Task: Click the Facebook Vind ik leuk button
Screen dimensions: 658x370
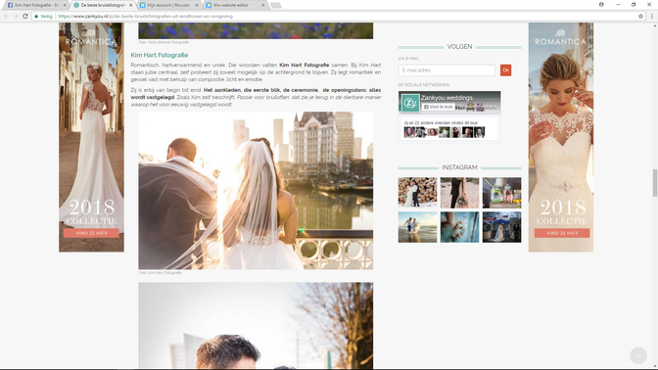Action: (x=439, y=107)
